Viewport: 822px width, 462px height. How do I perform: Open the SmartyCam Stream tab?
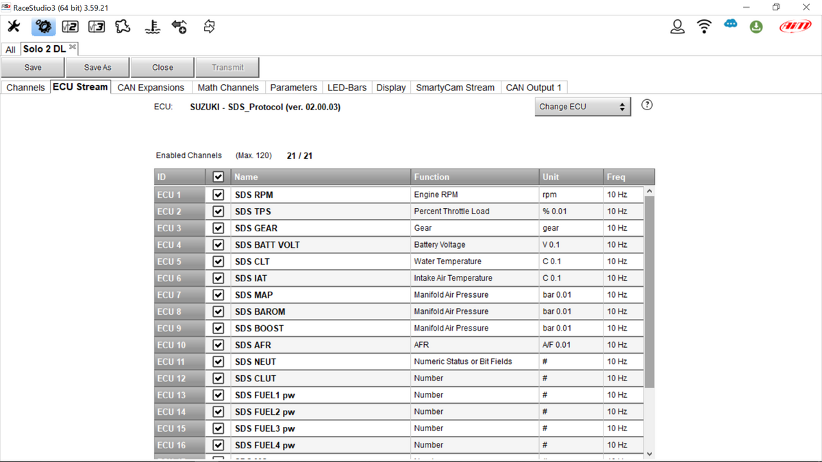point(455,88)
